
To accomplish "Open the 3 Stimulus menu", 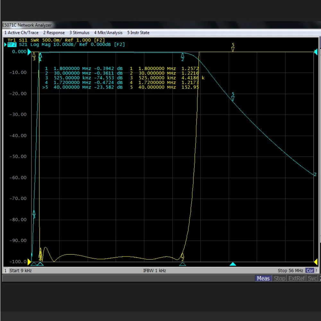I will click(x=79, y=32).
